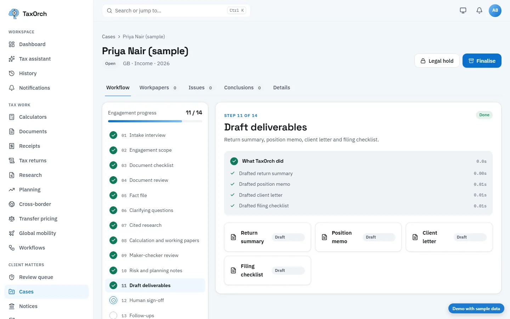Click the Demo with sample data badge

476,309
